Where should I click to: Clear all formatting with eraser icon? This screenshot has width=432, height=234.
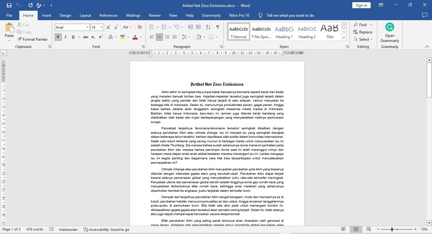click(x=139, y=27)
